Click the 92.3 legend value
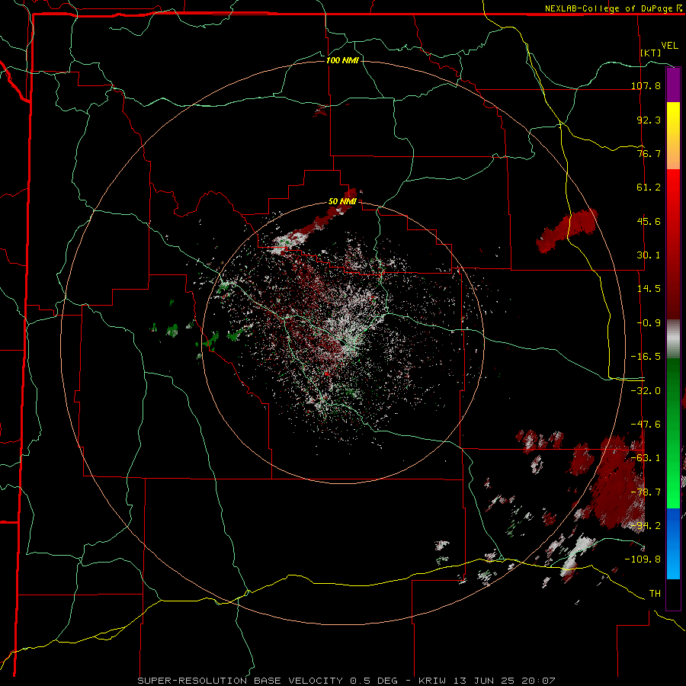The width and height of the screenshot is (686, 686). pyautogui.click(x=649, y=120)
